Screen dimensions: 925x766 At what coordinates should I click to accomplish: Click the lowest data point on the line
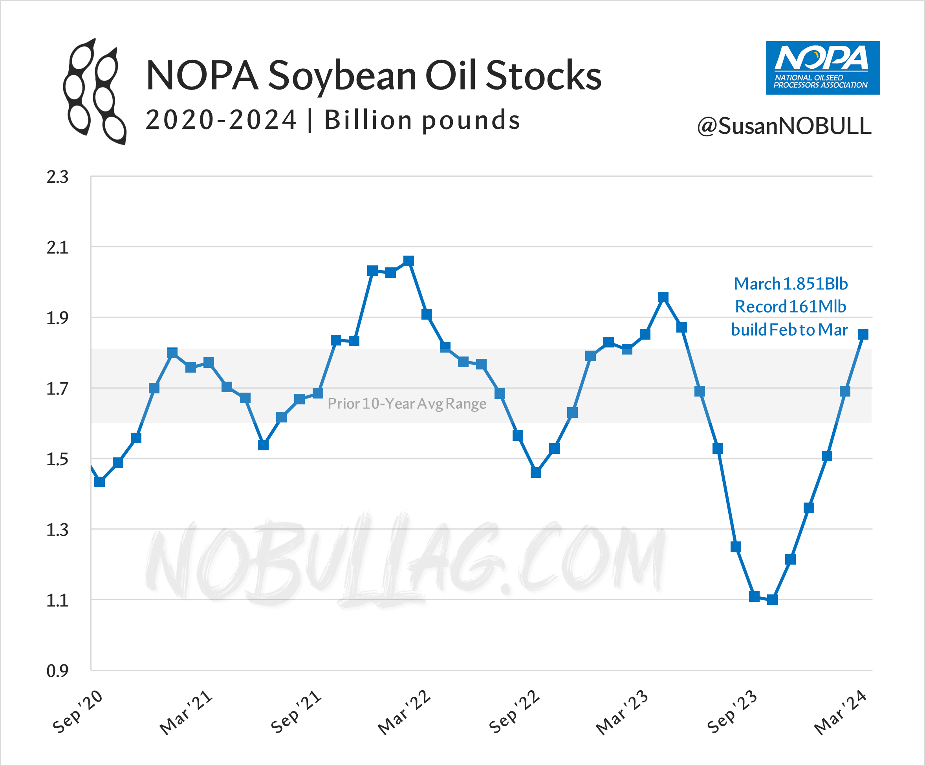(x=772, y=600)
